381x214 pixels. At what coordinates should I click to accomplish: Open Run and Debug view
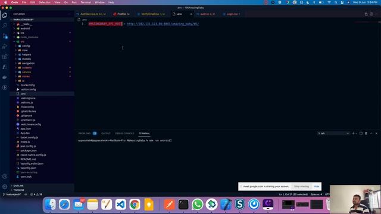pos(5,46)
